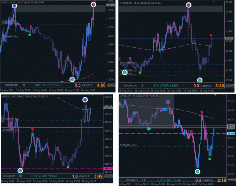Click the ROOM UP: 80 status text

12,176
